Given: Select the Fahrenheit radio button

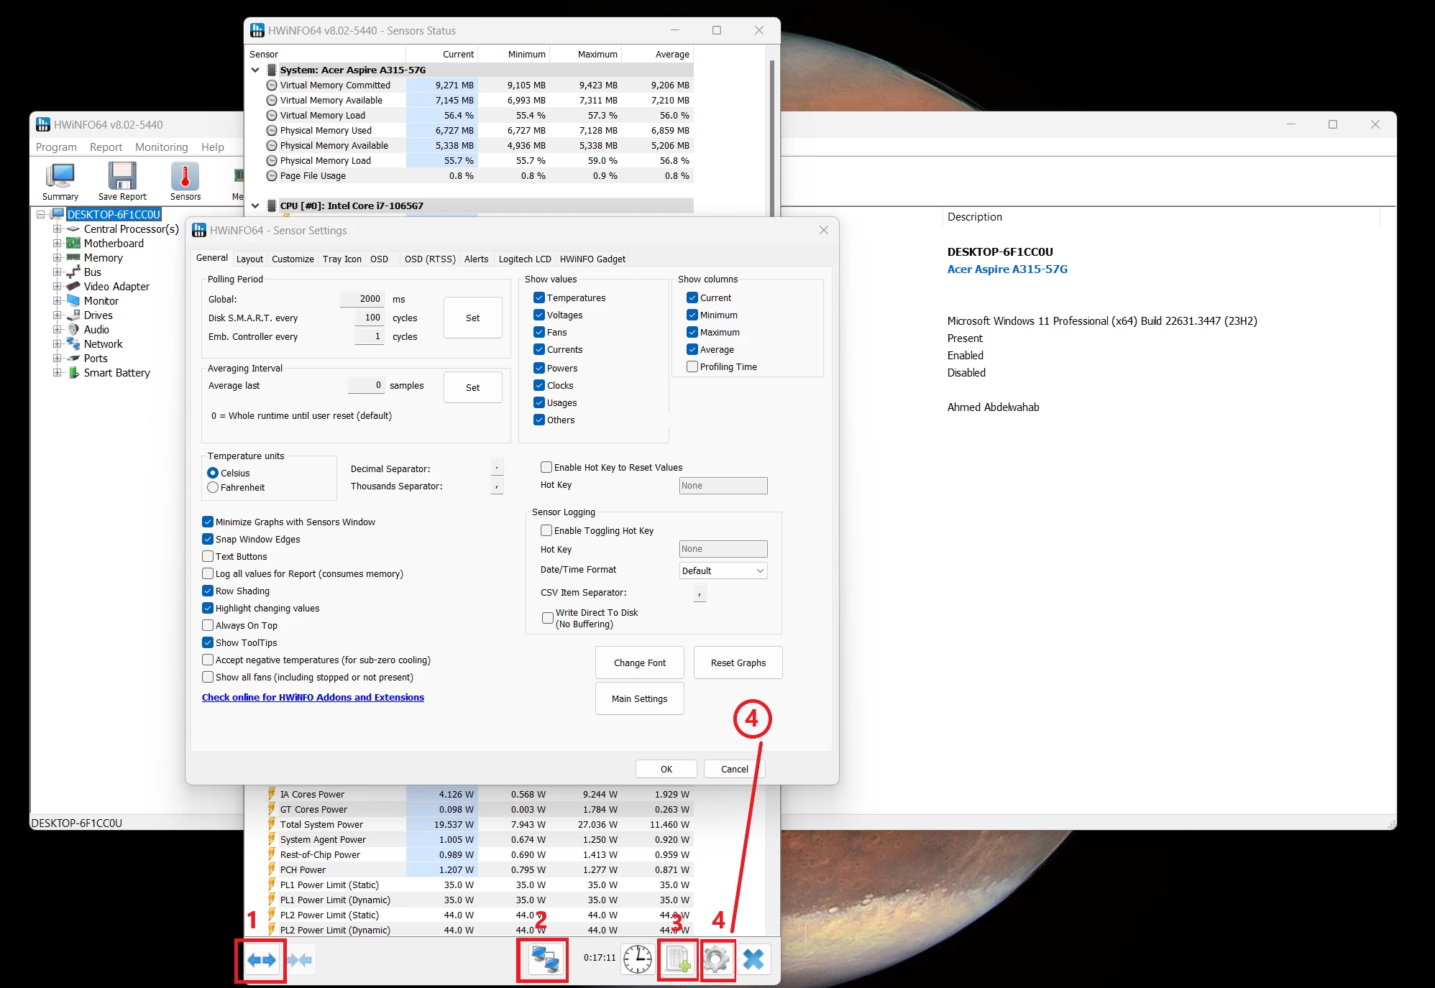Looking at the screenshot, I should tap(213, 487).
